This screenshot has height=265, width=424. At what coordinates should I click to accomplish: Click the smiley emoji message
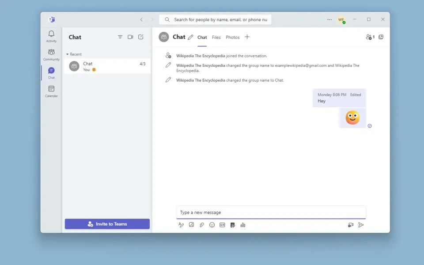pos(352,117)
